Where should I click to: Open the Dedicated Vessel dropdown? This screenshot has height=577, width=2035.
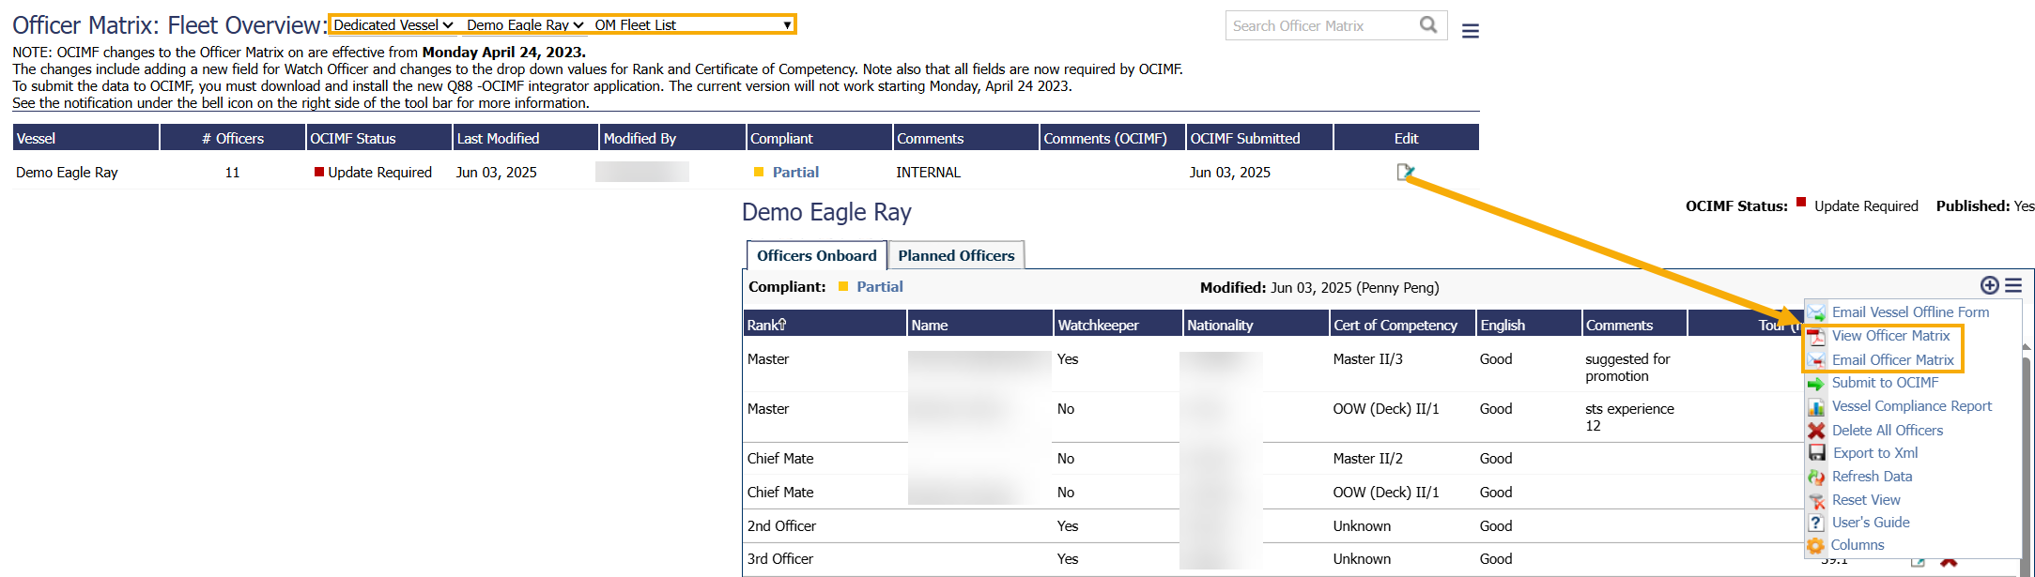click(393, 25)
